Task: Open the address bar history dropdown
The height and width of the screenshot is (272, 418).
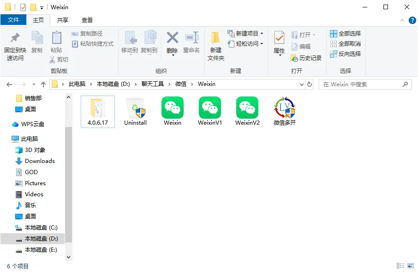Action: [301, 85]
